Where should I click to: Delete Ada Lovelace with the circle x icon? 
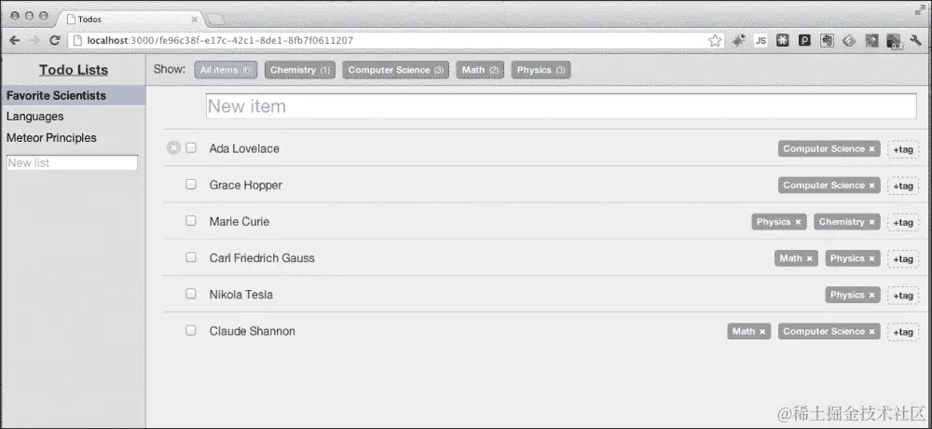[x=173, y=147]
